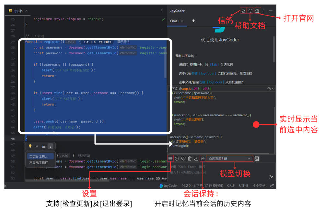The height and width of the screenshot is (210, 324).
Task: Open JoyCoder panel options (three dots)
Action: point(264,11)
